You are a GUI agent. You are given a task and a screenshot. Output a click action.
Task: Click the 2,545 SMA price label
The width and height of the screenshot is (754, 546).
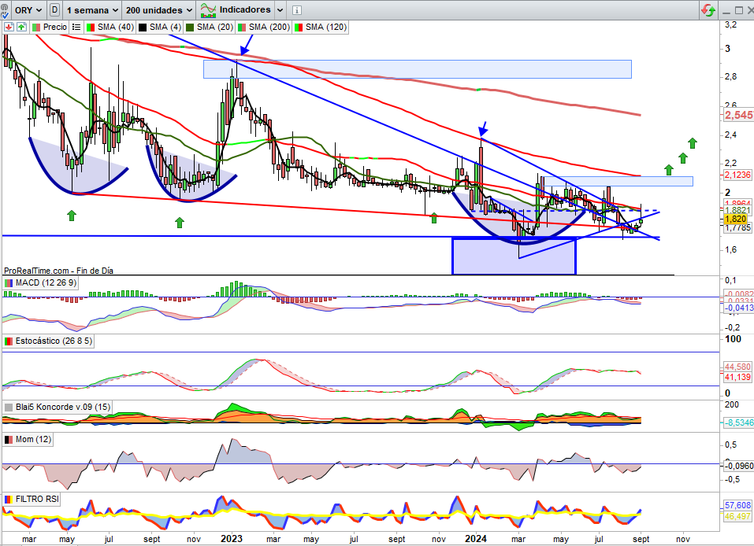click(x=738, y=115)
